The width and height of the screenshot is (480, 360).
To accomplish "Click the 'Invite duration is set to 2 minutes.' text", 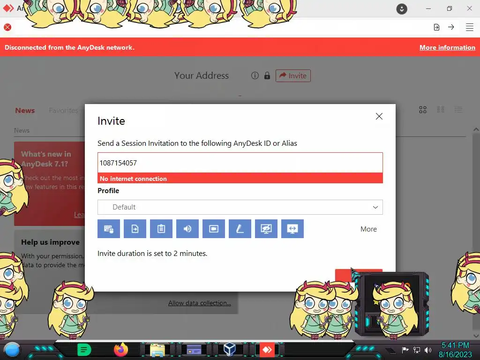I will [152, 254].
